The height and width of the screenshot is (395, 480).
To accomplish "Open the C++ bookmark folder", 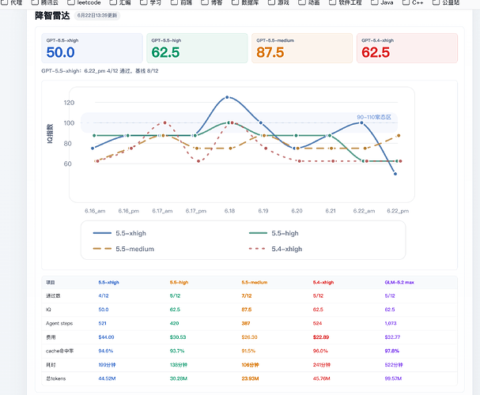I will pyautogui.click(x=413, y=2).
